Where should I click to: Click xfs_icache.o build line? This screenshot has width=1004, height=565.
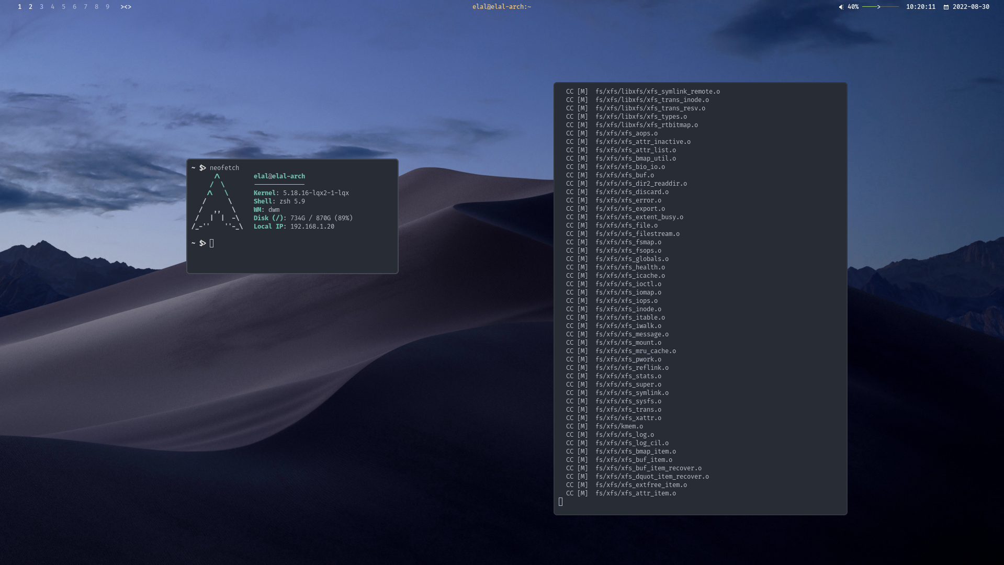coord(615,276)
